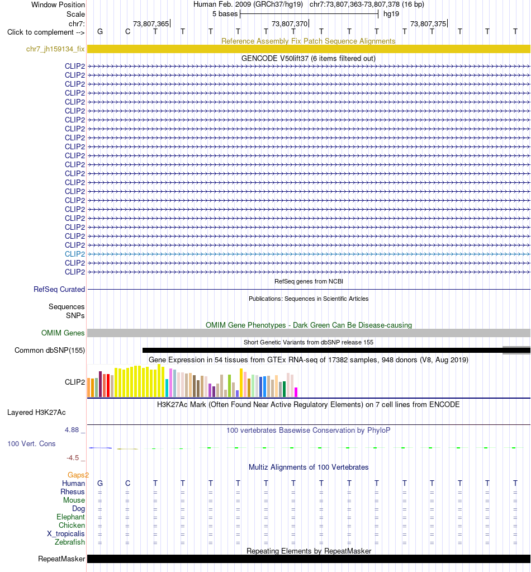Select the Elephant species row label
The width and height of the screenshot is (531, 572).
point(71,517)
